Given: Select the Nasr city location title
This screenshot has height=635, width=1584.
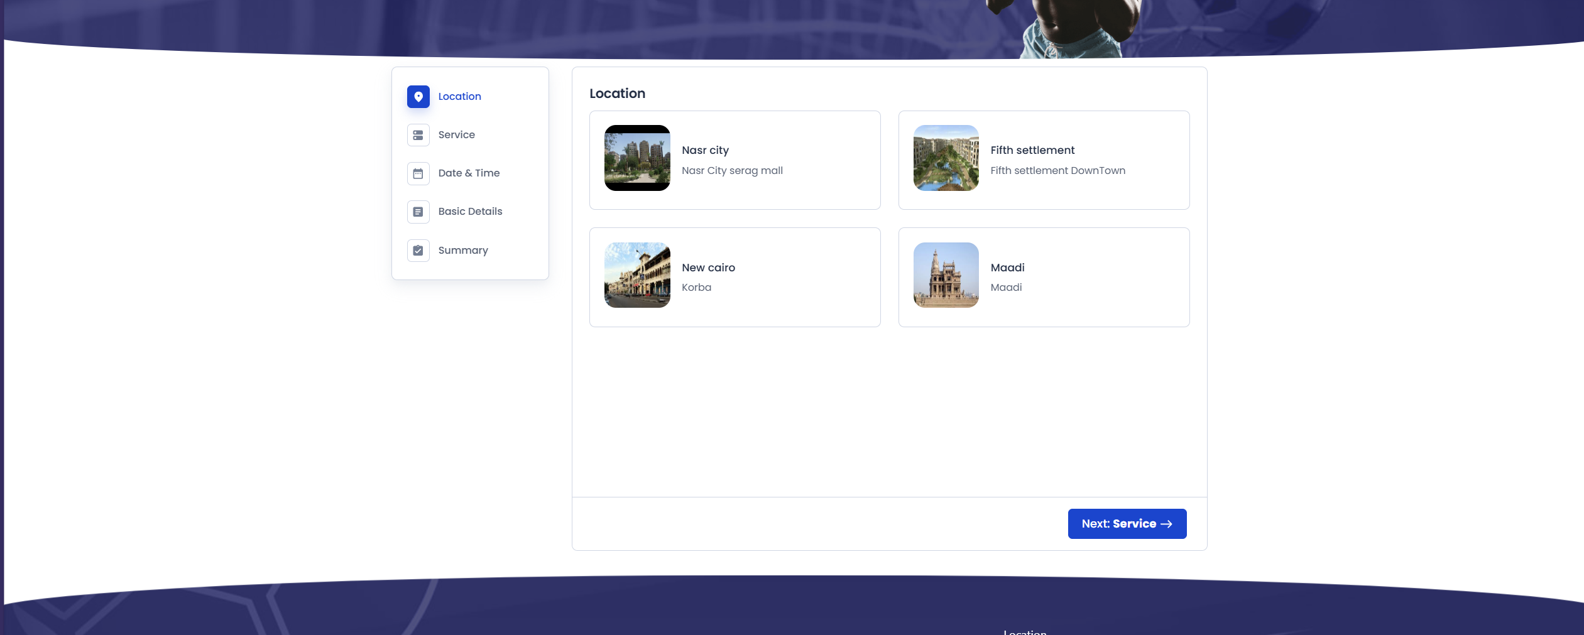Looking at the screenshot, I should pos(705,151).
